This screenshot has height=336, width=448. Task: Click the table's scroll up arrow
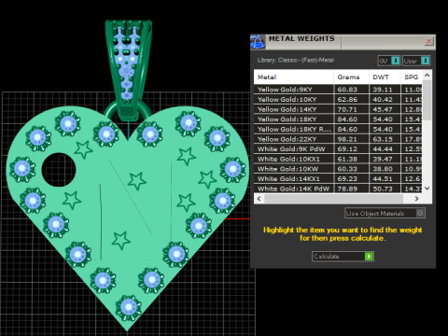[x=427, y=76]
